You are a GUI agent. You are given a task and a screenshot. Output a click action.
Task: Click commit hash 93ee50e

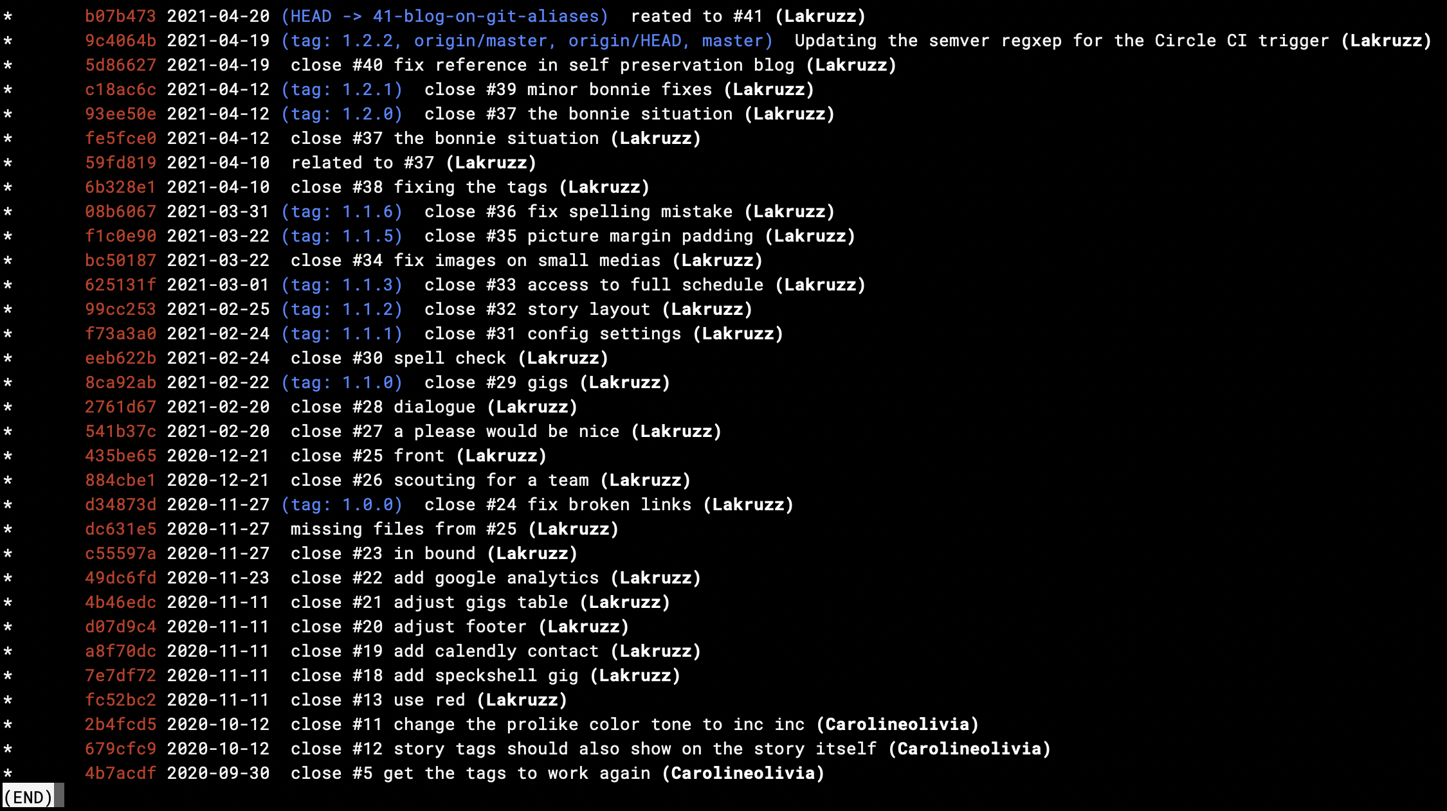point(120,114)
